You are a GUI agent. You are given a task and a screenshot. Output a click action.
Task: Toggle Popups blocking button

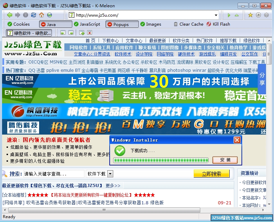click(122, 24)
